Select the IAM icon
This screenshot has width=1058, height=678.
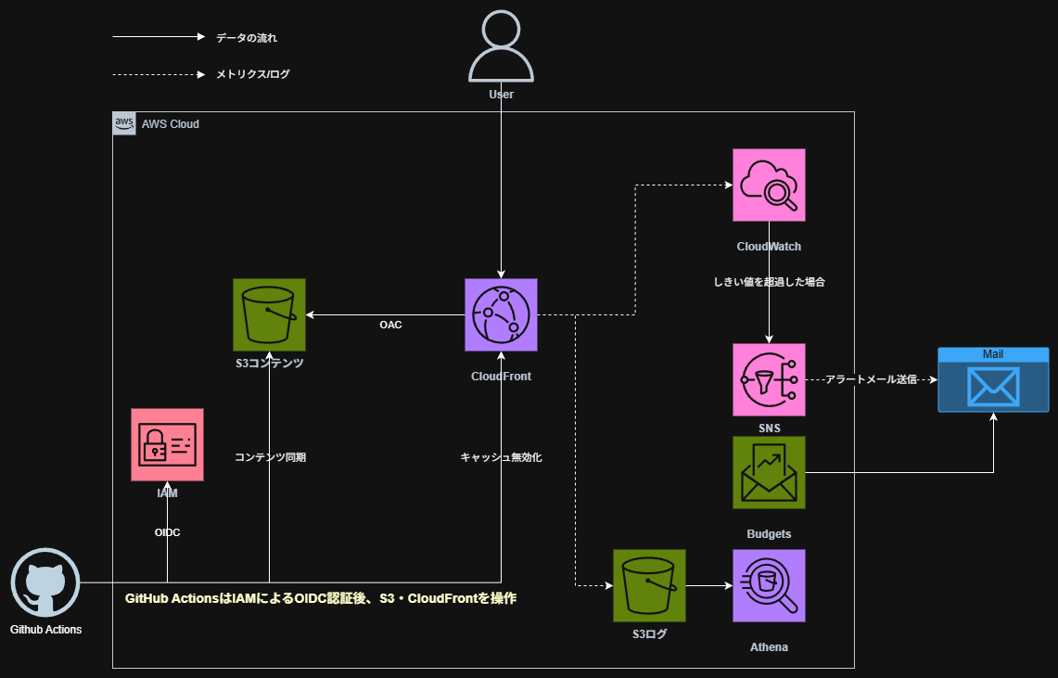pyautogui.click(x=167, y=444)
